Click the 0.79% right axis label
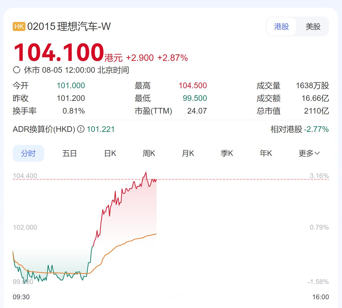The height and width of the screenshot is (308, 342). (x=319, y=227)
